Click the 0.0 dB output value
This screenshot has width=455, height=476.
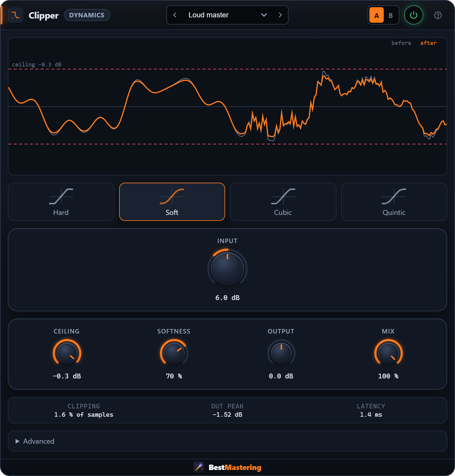(x=281, y=376)
